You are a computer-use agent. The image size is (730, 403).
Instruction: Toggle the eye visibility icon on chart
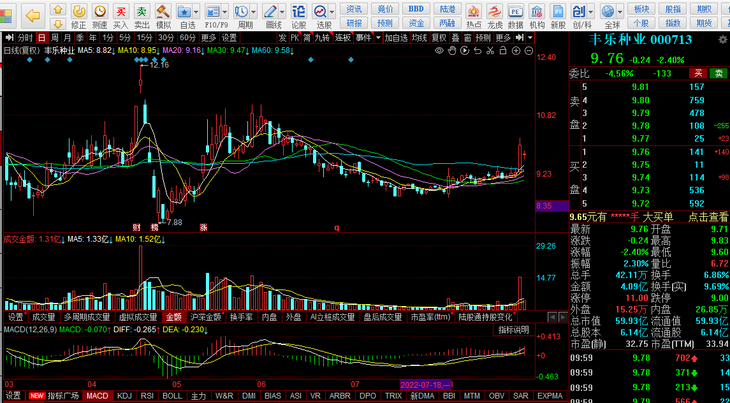tap(439, 51)
